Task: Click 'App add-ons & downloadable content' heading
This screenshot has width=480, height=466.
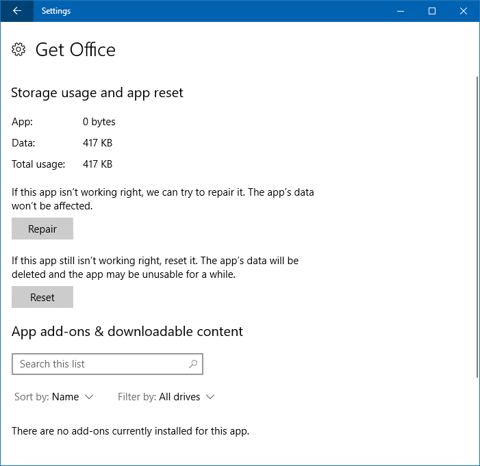Action: coord(127,332)
